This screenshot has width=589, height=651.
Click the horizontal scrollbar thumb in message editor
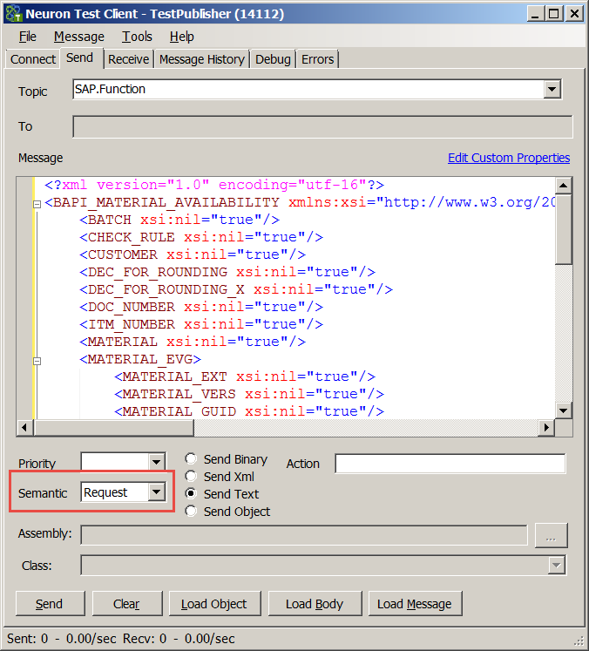pyautogui.click(x=114, y=427)
